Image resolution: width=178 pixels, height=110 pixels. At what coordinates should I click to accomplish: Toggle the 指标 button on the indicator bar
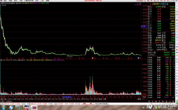click(x=2, y=99)
